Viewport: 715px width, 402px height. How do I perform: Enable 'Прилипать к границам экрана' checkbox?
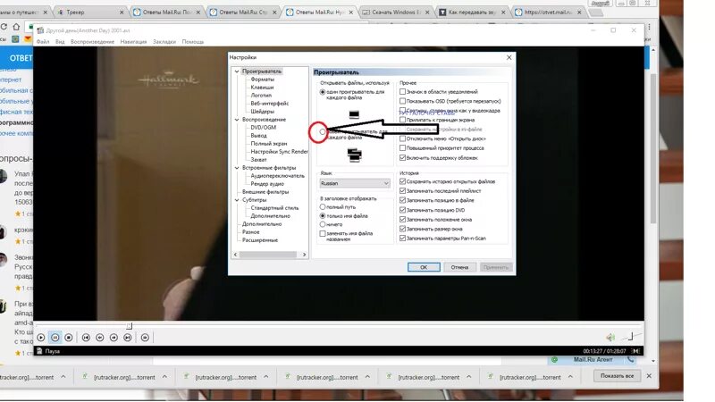click(403, 120)
